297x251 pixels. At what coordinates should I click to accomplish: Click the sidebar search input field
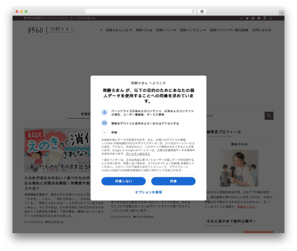click(x=235, y=116)
